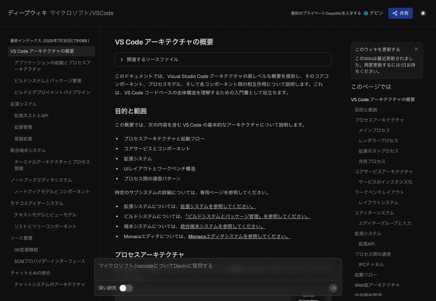The height and width of the screenshot is (301, 436).
Task: Jump to レイアウトシステム in outline
Action: click(x=378, y=202)
